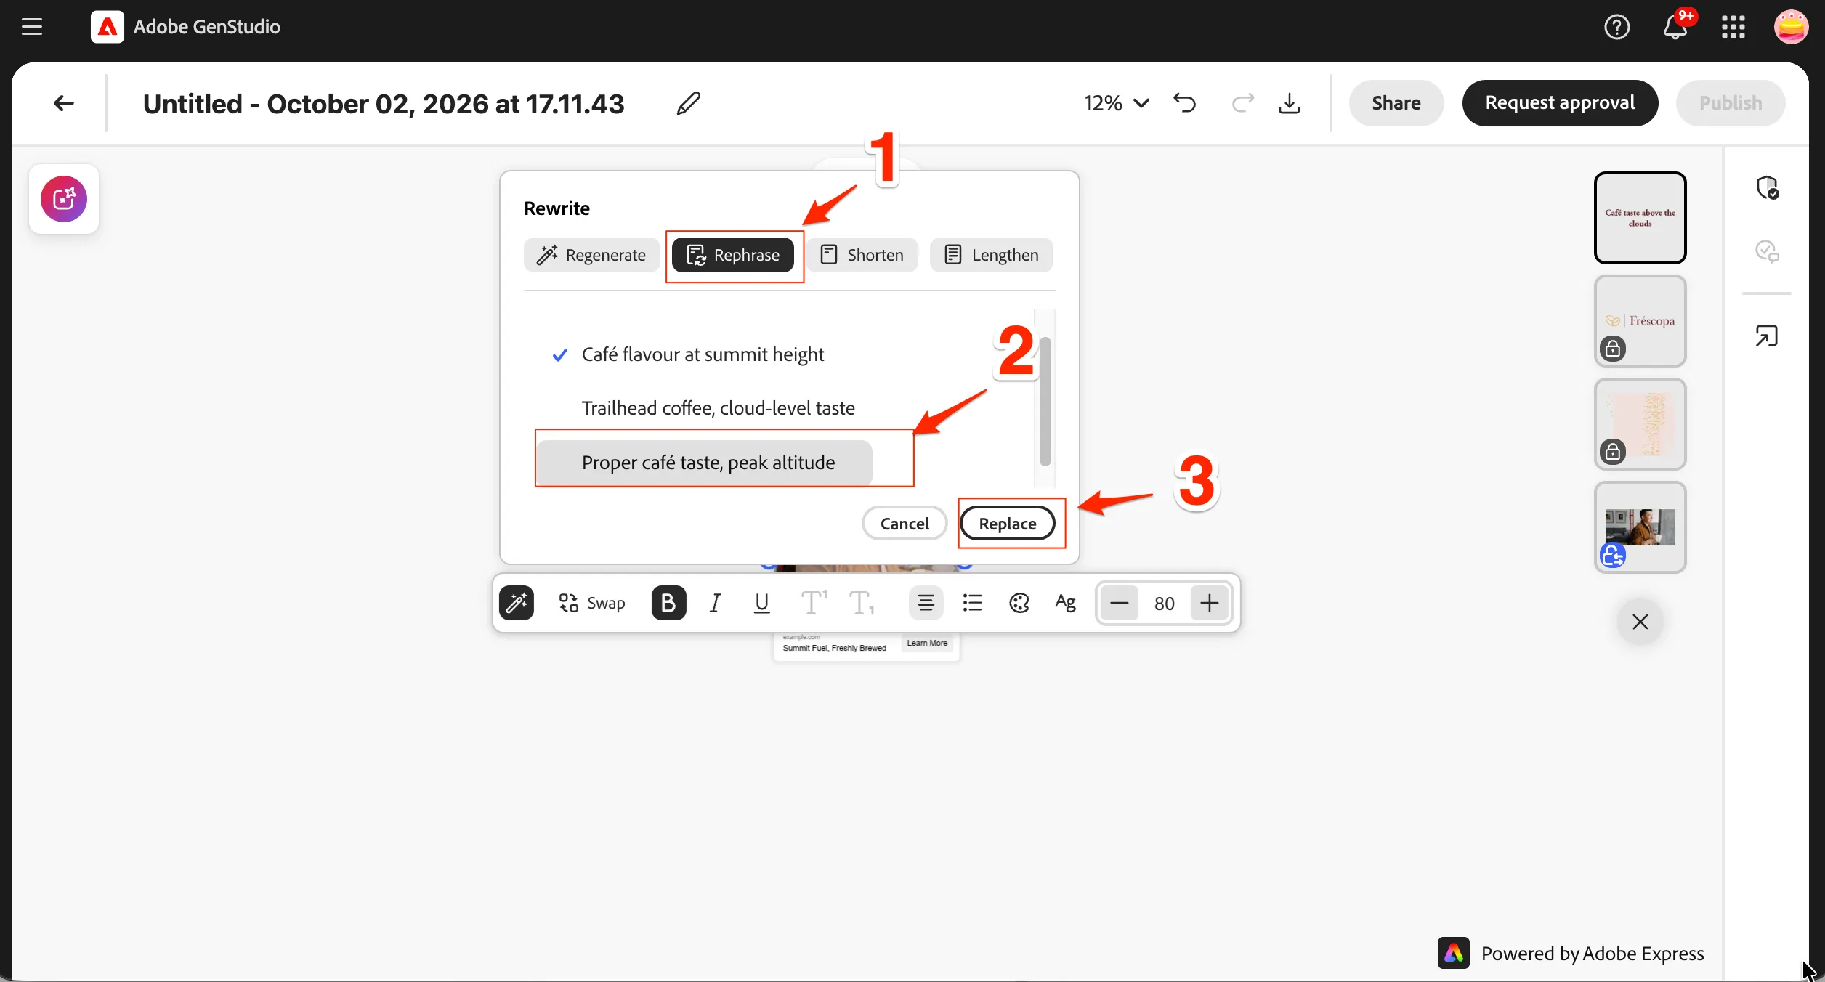Click the font size field showing 80
This screenshot has width=1825, height=982.
1164,603
